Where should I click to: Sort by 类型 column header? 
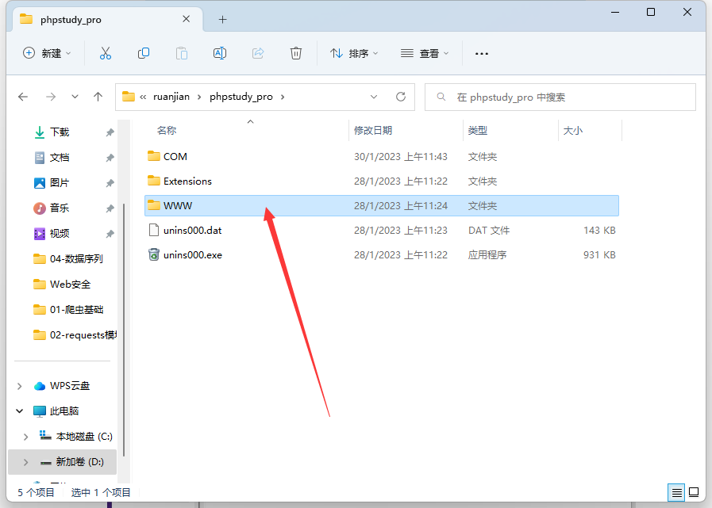(478, 131)
